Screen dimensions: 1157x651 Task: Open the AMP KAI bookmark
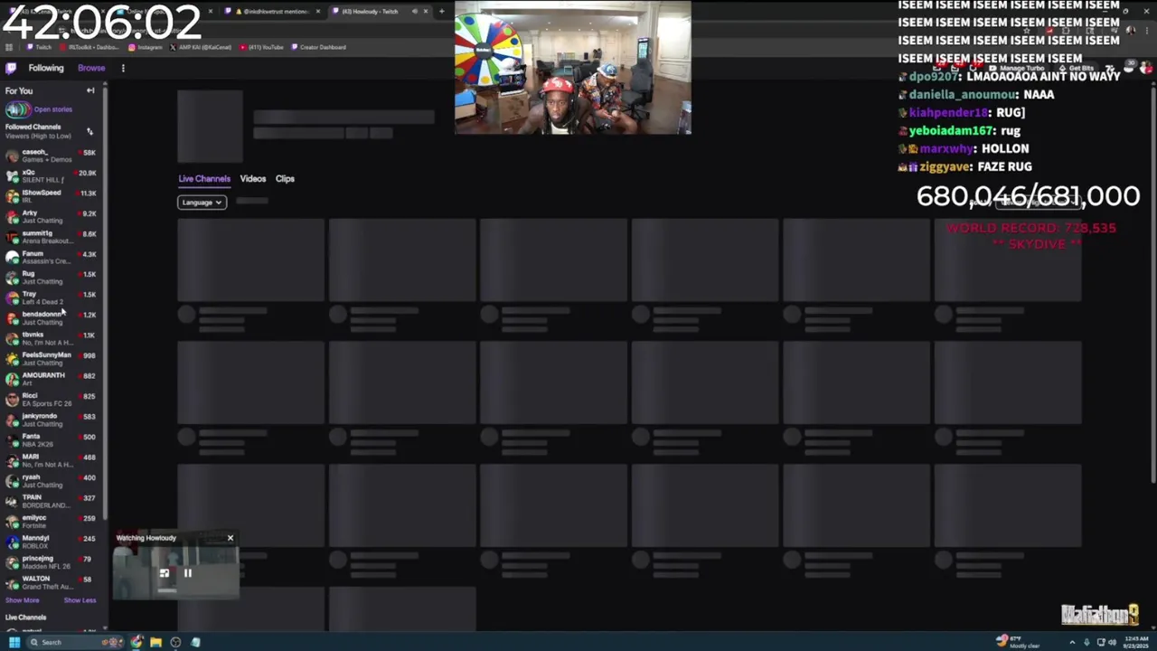(202, 47)
